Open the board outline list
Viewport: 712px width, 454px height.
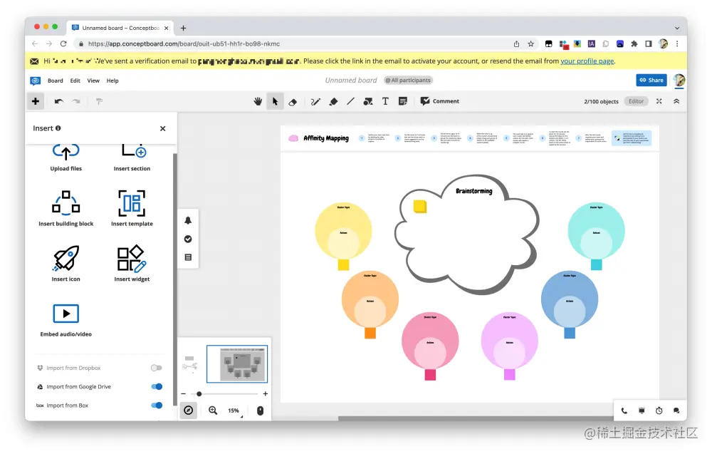pos(188,257)
